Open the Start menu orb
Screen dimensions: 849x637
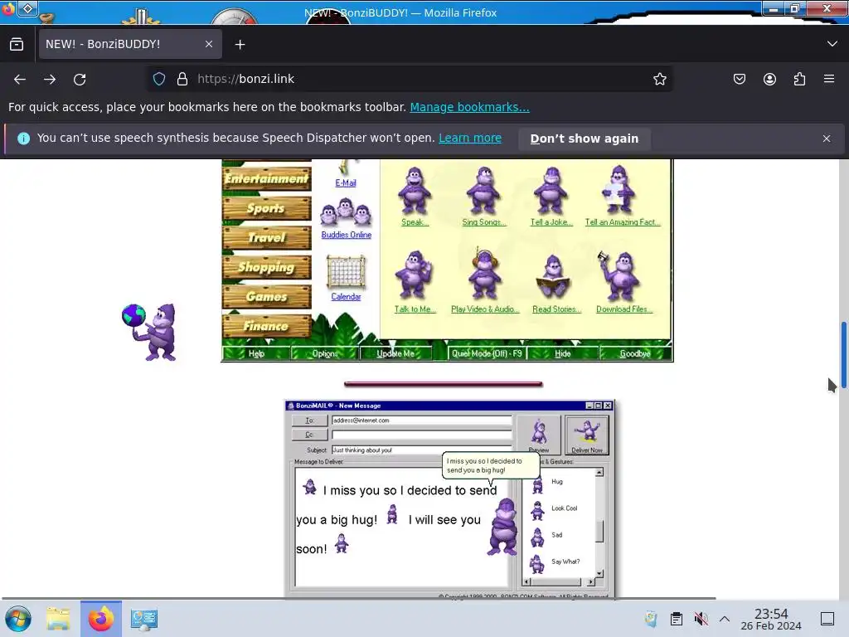18,619
